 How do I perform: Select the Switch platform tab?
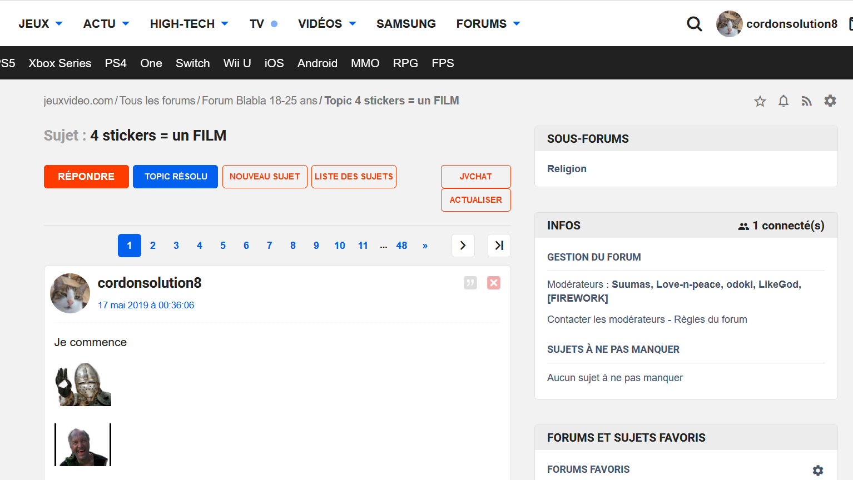pyautogui.click(x=192, y=63)
